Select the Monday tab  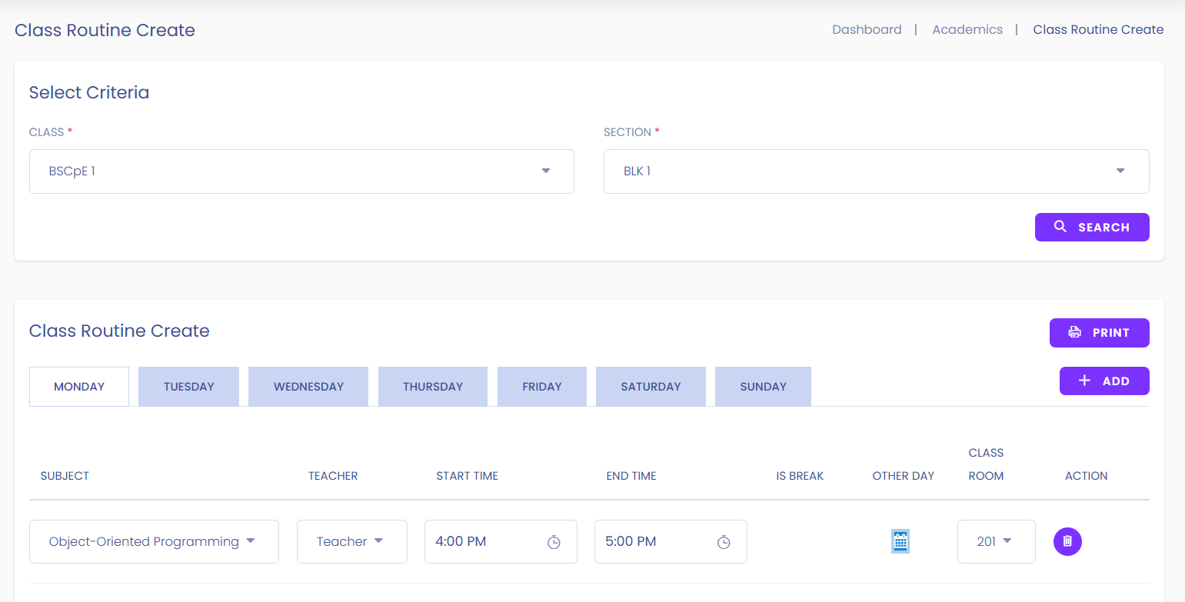[x=79, y=386]
